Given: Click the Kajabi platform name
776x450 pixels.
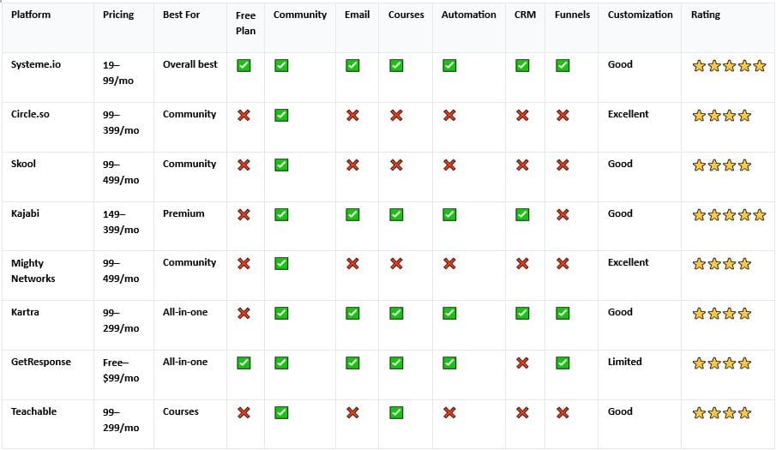Looking at the screenshot, I should (x=24, y=213).
